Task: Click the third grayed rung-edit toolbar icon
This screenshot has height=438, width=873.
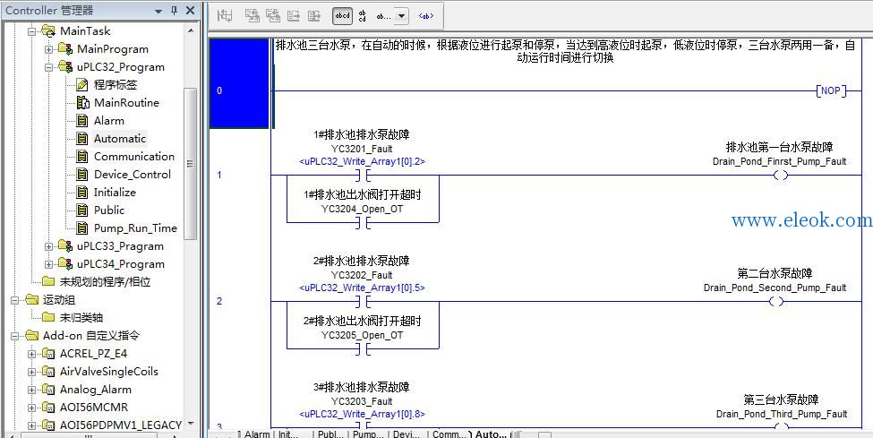Action: [x=273, y=16]
